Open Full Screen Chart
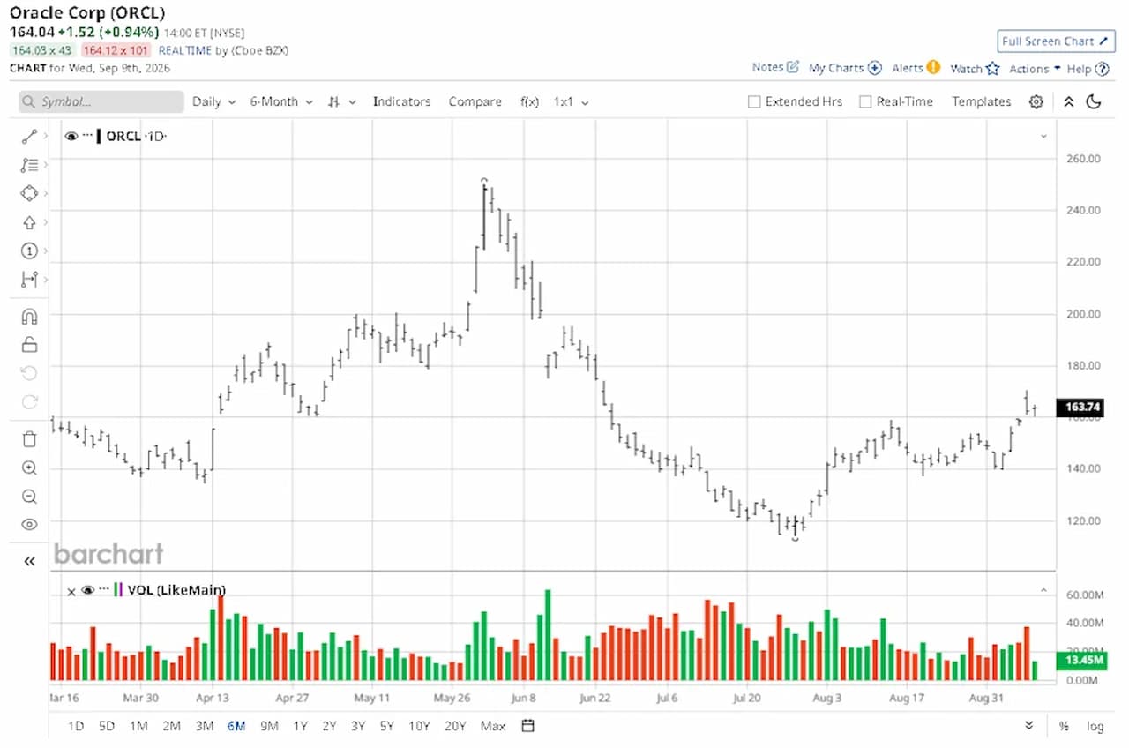 (1056, 41)
